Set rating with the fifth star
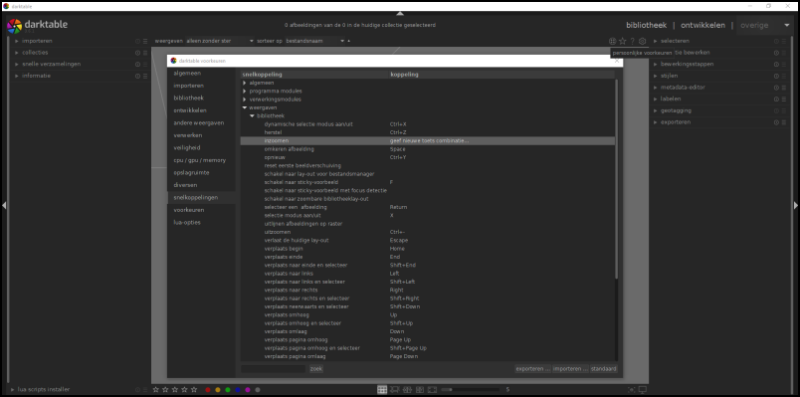The image size is (800, 397). coord(194,390)
